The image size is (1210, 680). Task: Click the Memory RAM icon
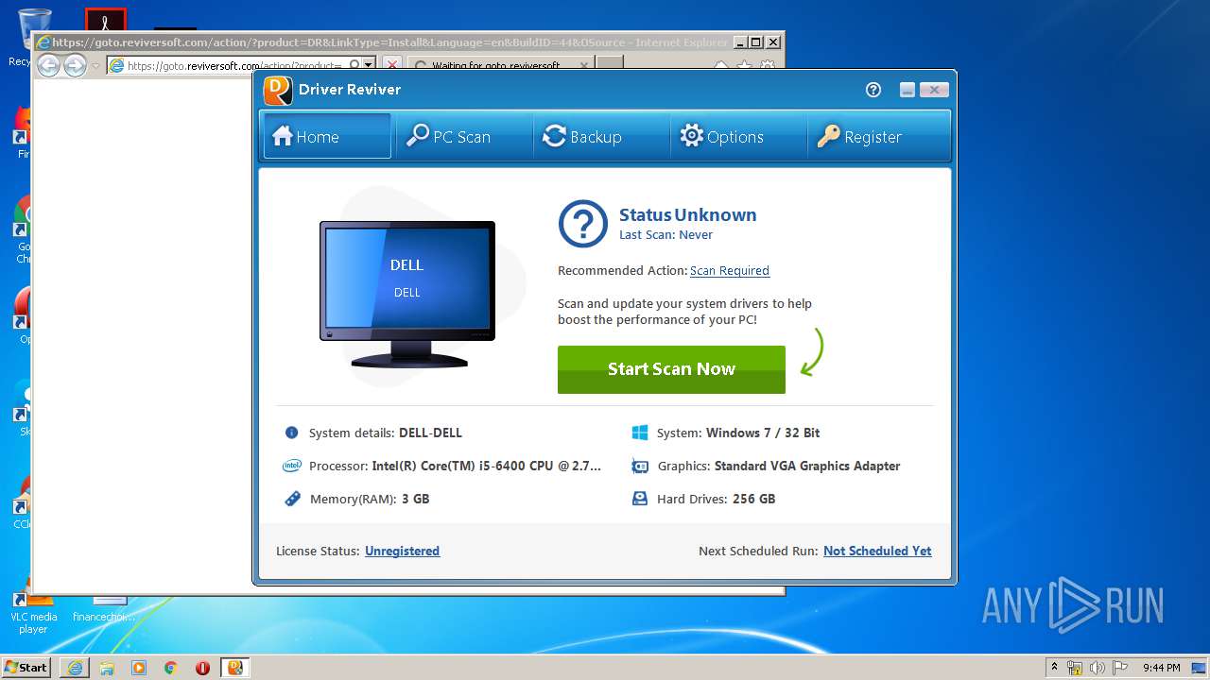(292, 499)
